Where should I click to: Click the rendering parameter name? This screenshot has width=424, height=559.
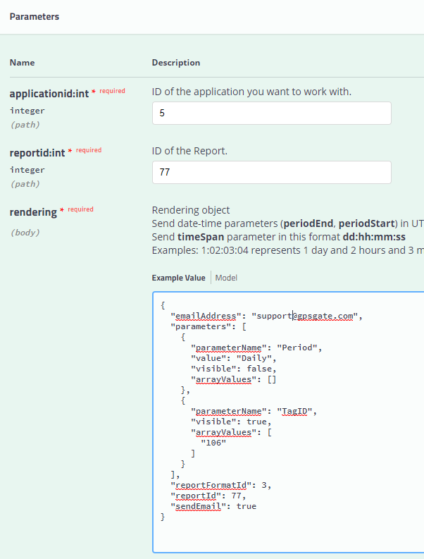(x=33, y=212)
